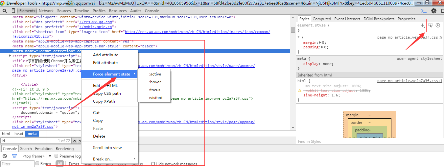Select head in the breadcrumb bar
Screen dimensions: 444x167
(19, 134)
